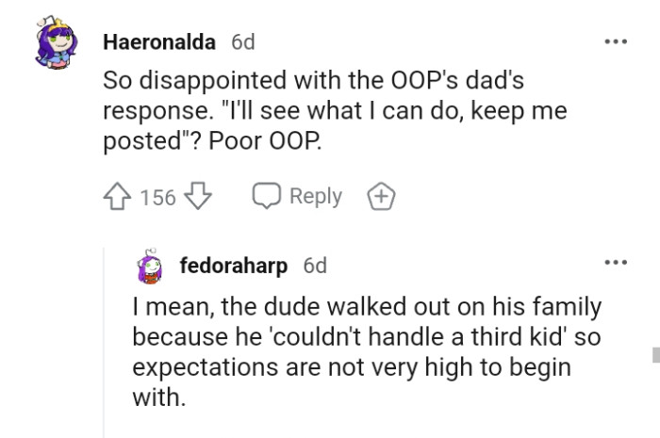Click the 156 vote count

[157, 197]
